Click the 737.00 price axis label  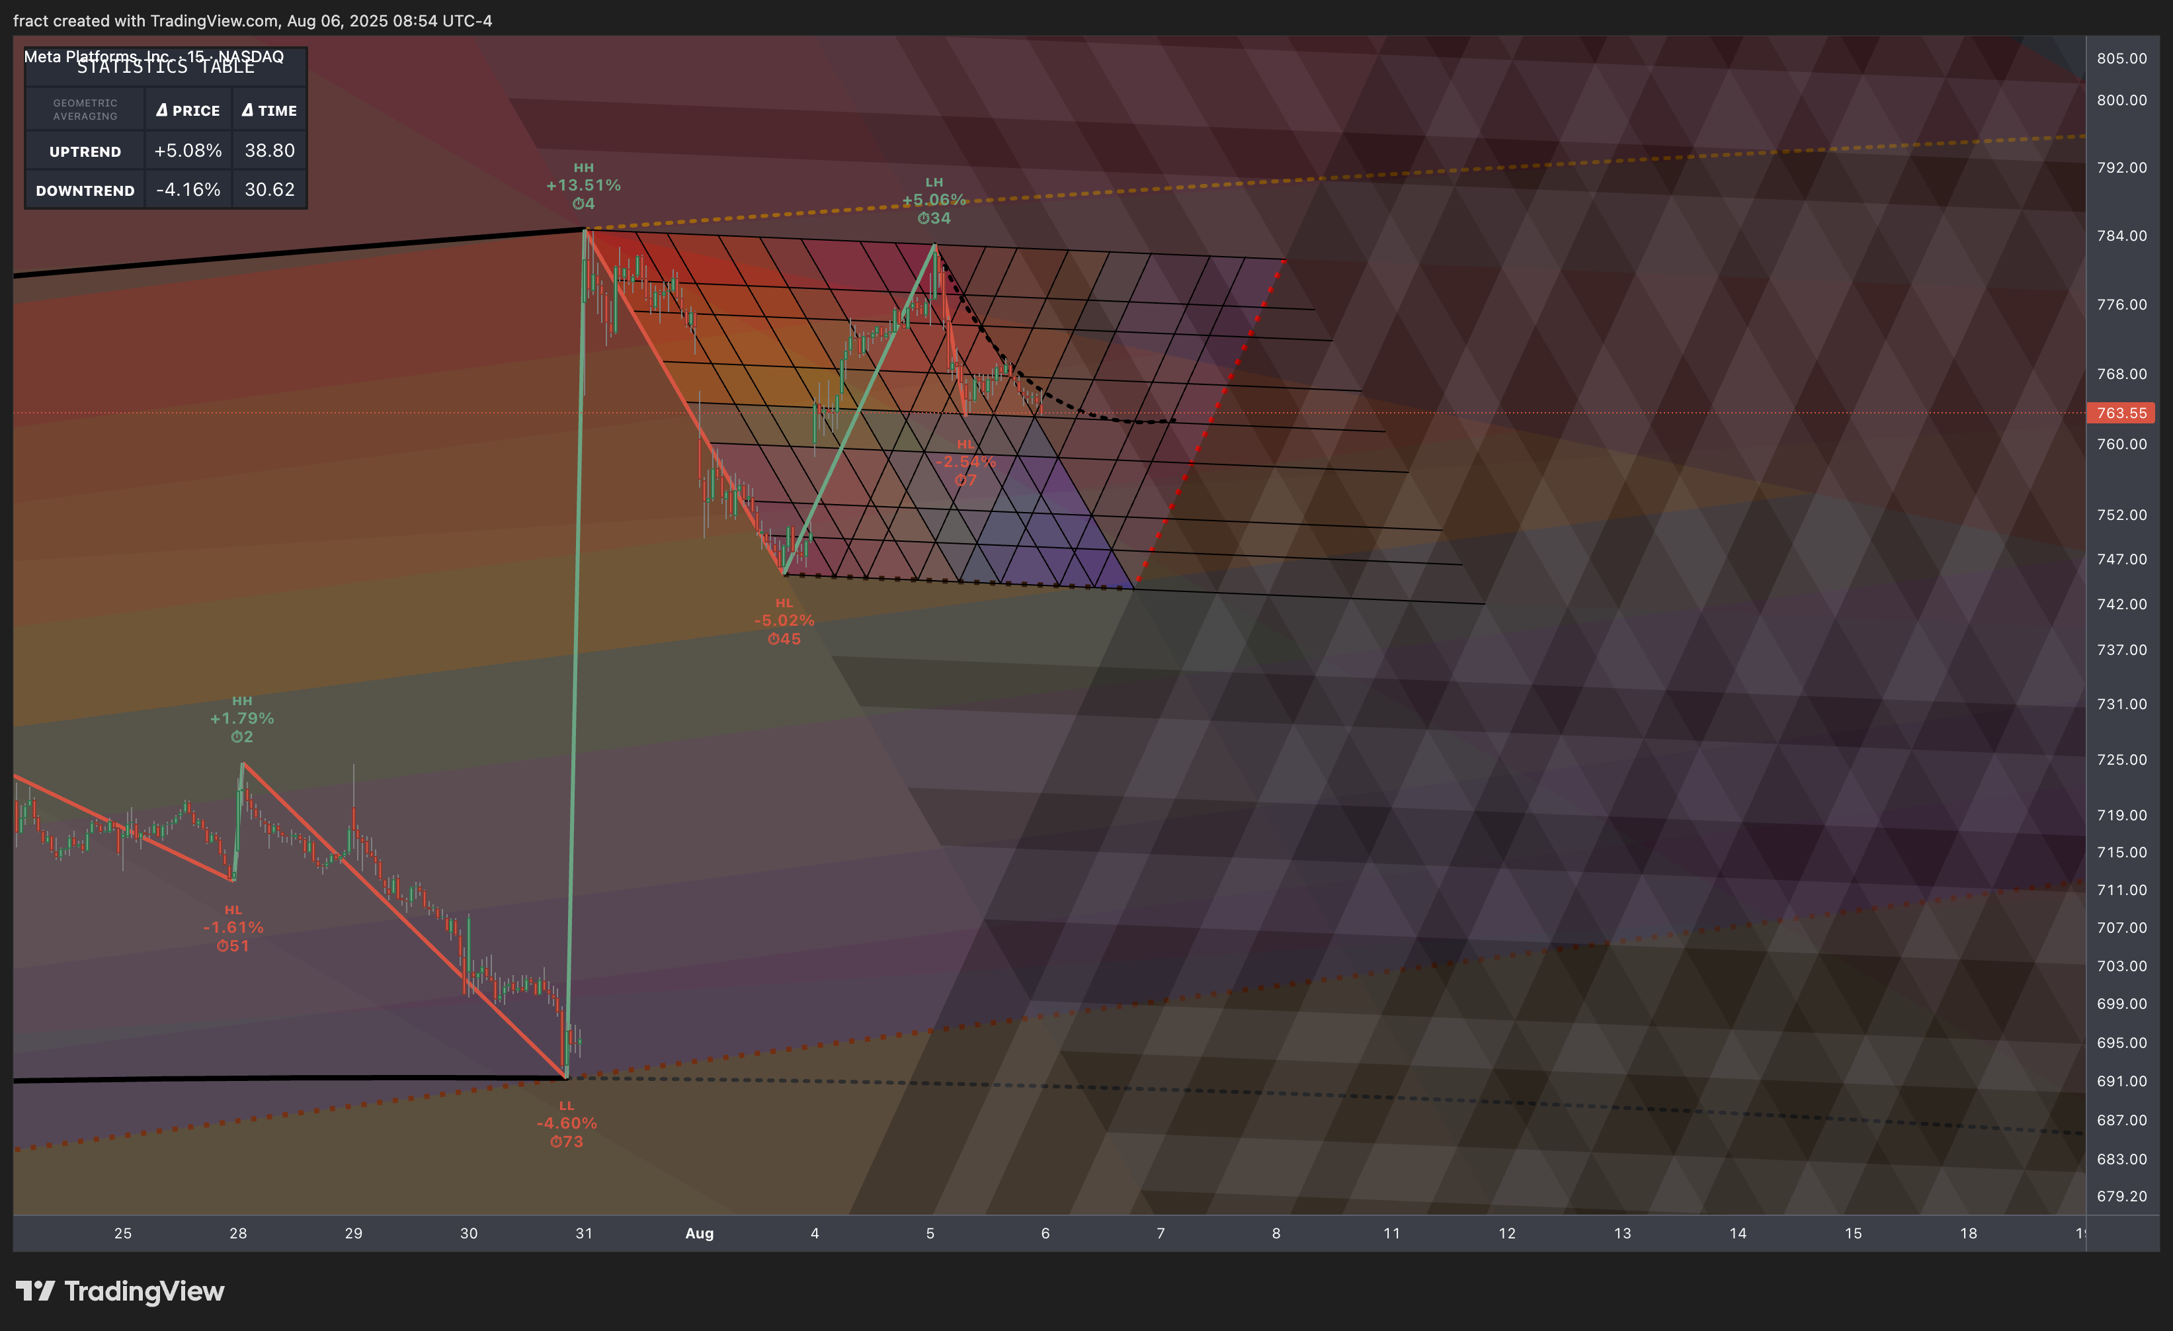pyautogui.click(x=2121, y=650)
